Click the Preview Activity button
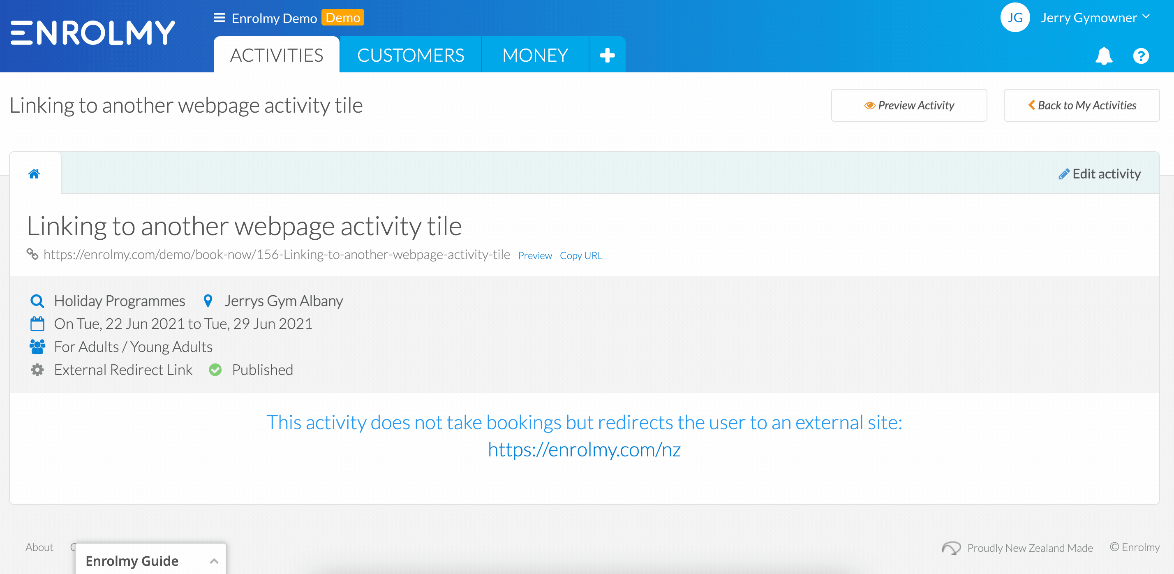The height and width of the screenshot is (574, 1174). click(909, 105)
